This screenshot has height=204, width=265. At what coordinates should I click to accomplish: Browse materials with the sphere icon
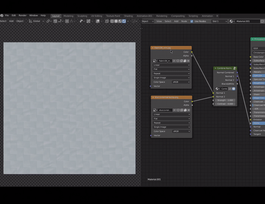click(232, 21)
